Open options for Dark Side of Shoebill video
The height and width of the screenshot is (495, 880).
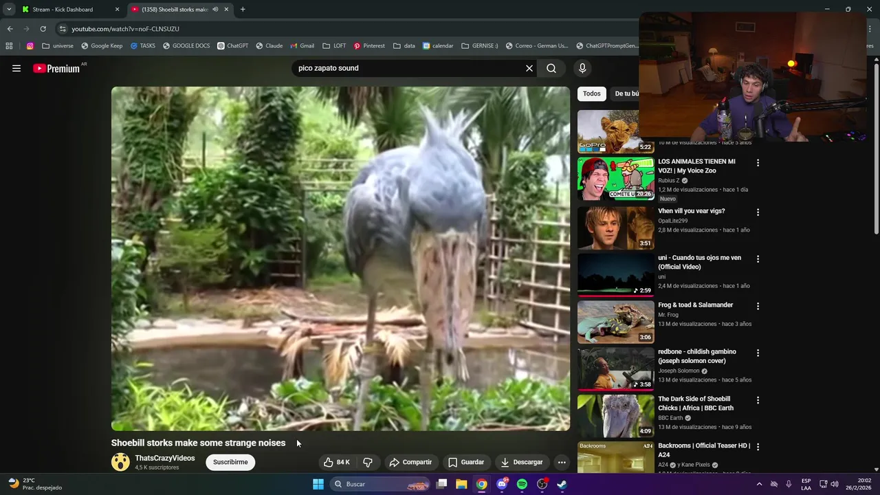(758, 400)
